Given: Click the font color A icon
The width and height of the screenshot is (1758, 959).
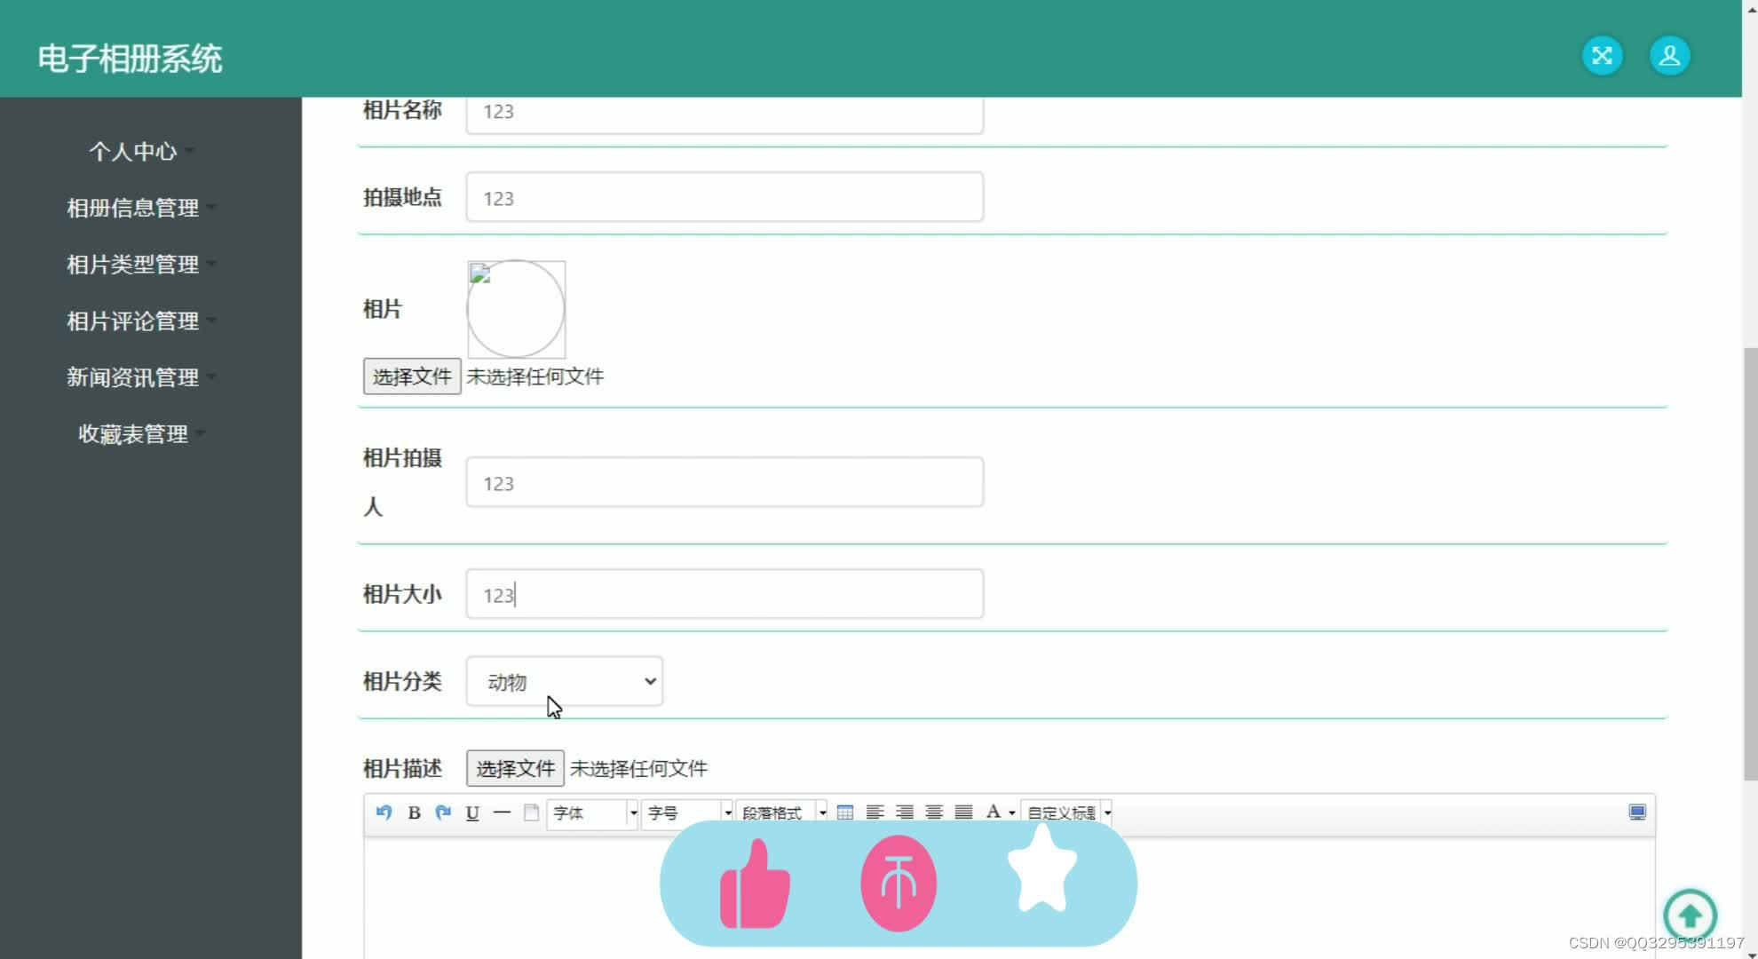Looking at the screenshot, I should 994,812.
